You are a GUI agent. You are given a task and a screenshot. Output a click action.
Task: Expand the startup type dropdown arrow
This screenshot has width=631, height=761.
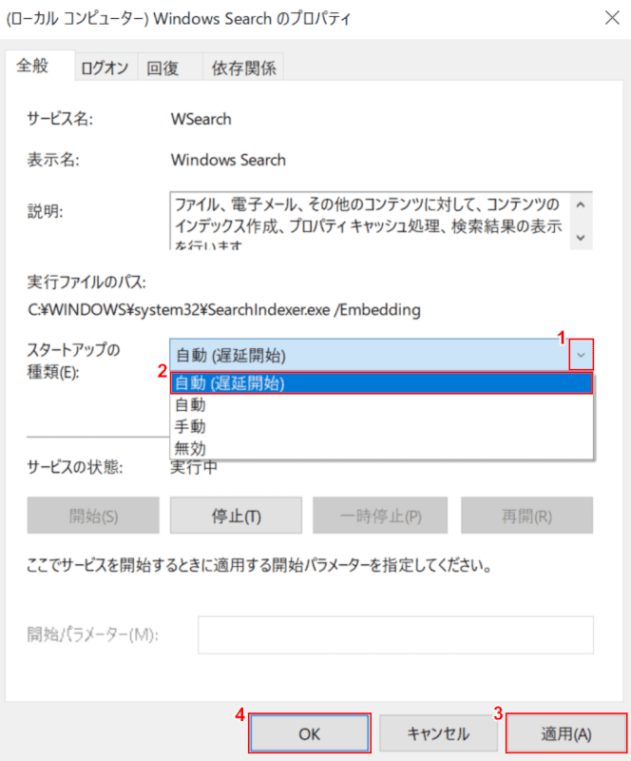(581, 355)
